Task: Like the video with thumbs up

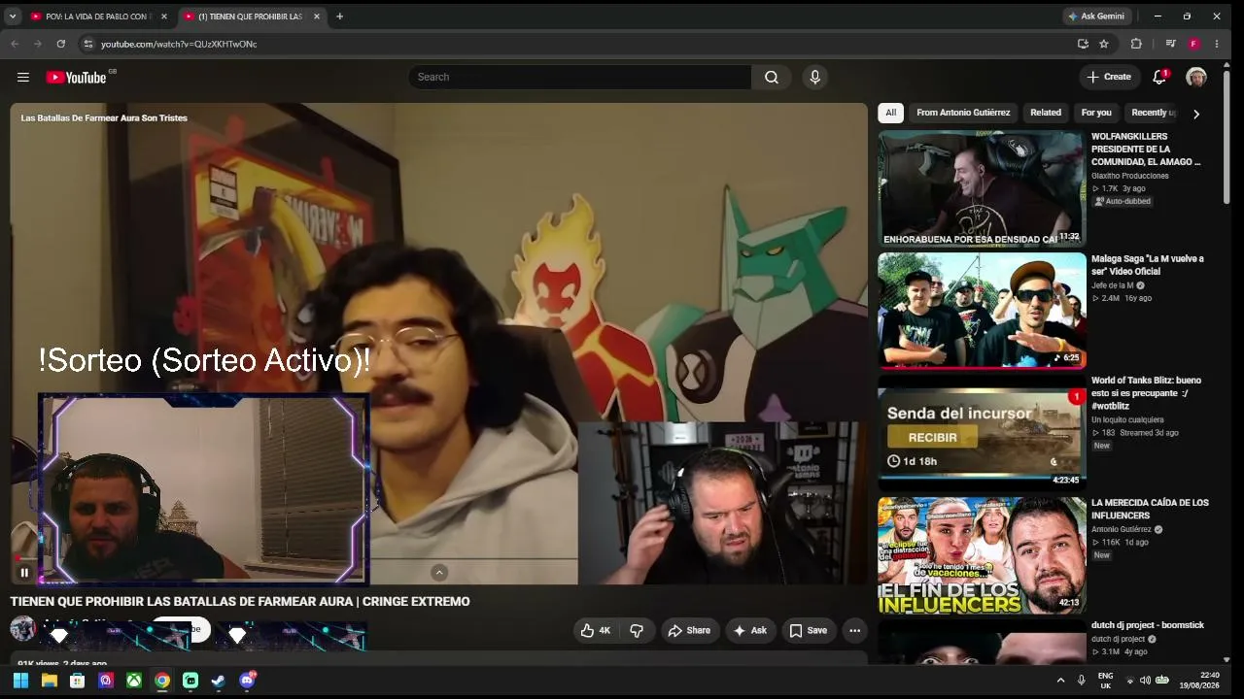Action: 595,631
